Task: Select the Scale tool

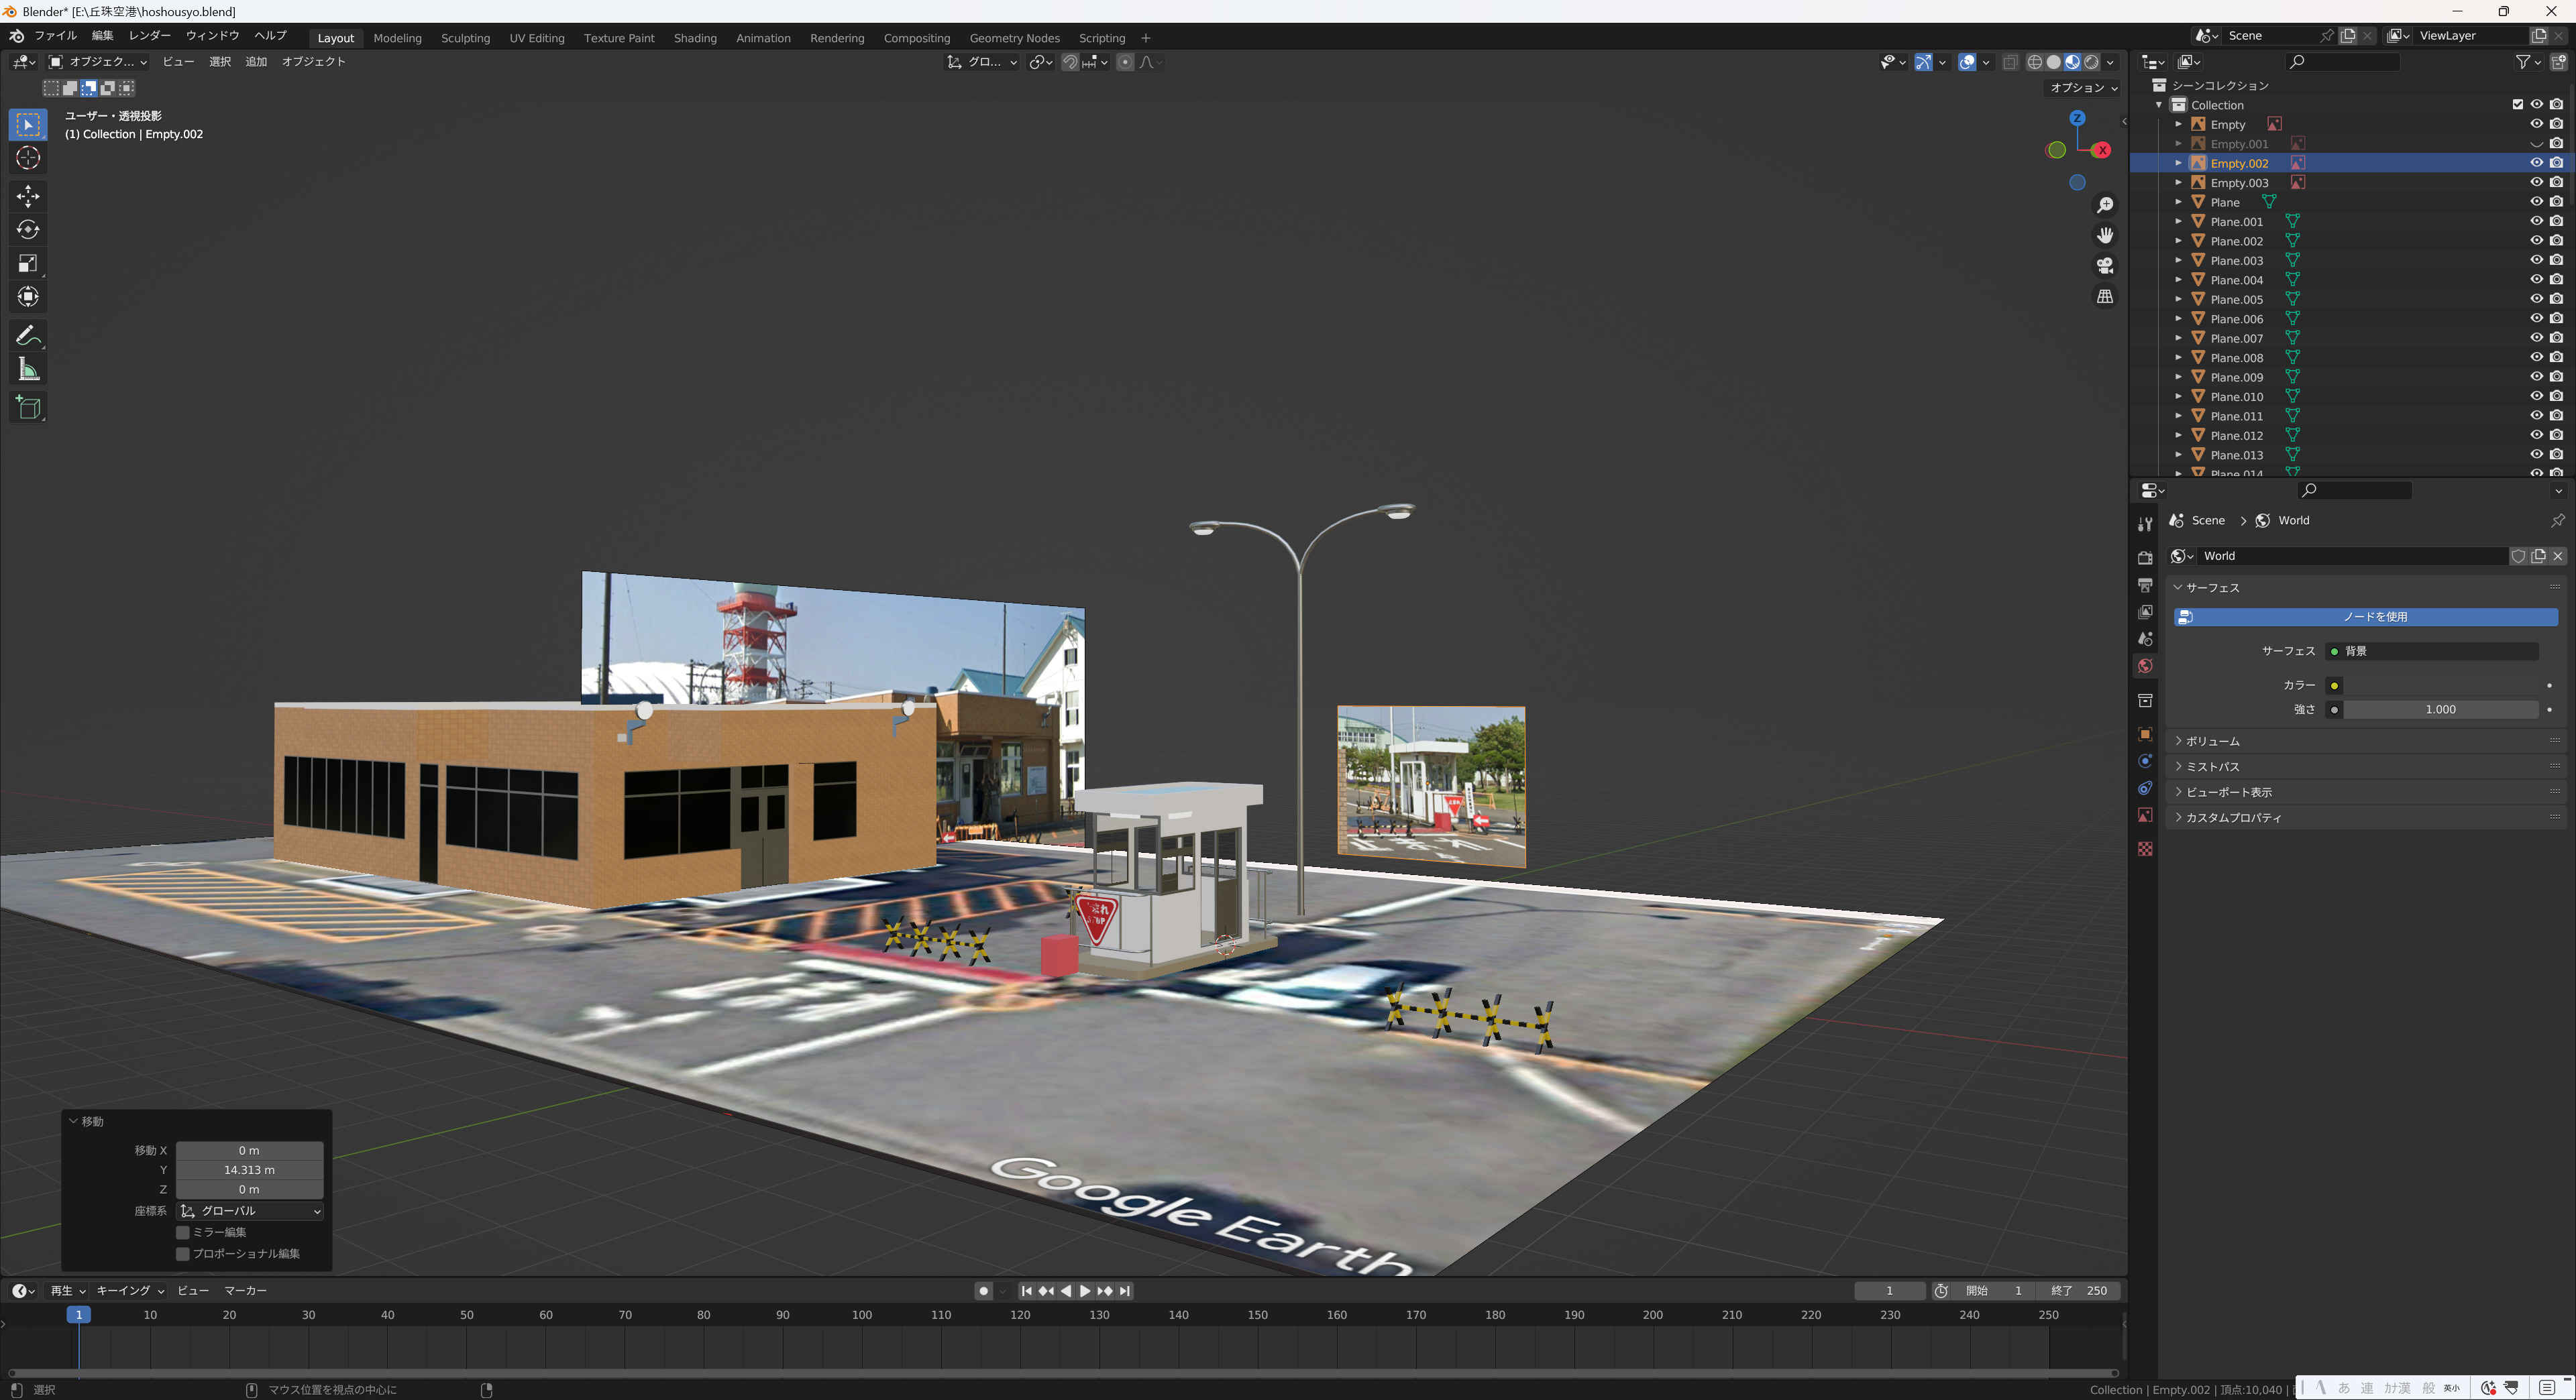Action: 28,264
